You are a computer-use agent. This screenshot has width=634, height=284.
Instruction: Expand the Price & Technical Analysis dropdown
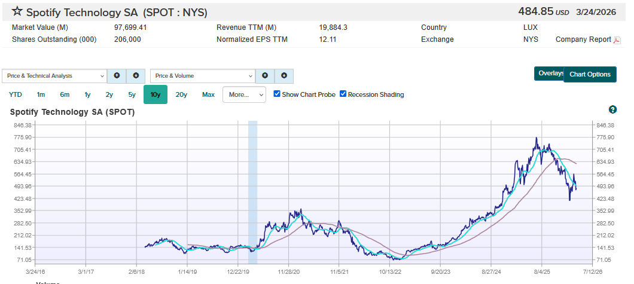[54, 75]
